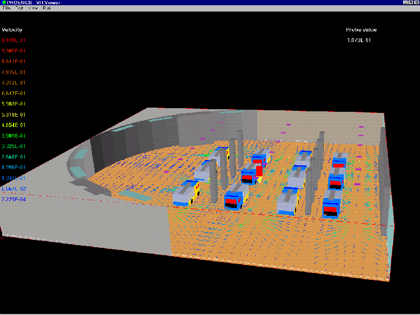
Task: Click the orange 6.647E-01 legend value
Action: [x=14, y=93]
